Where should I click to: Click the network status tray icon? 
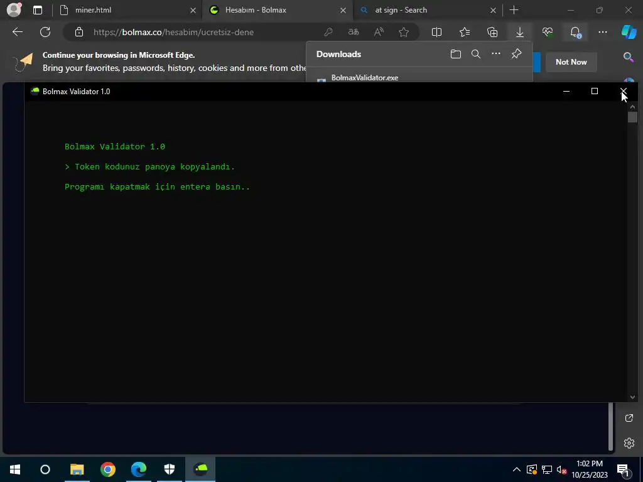pyautogui.click(x=547, y=469)
